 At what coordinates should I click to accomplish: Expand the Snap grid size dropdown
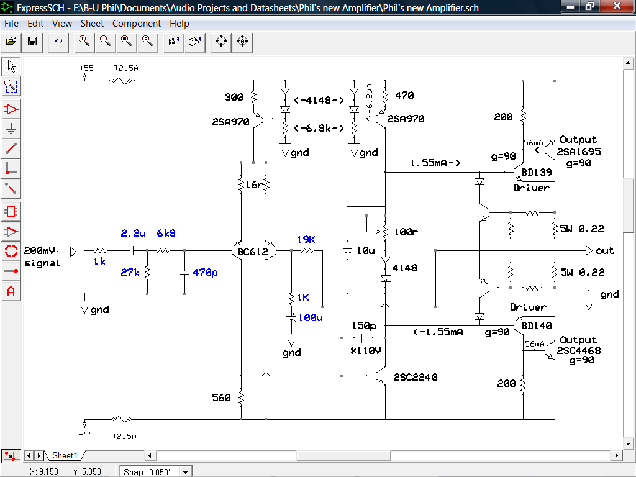coord(185,472)
